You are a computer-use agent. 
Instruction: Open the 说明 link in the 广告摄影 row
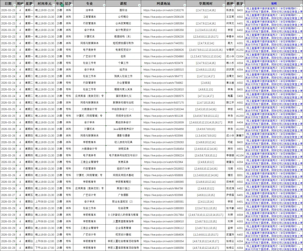(x=274, y=195)
